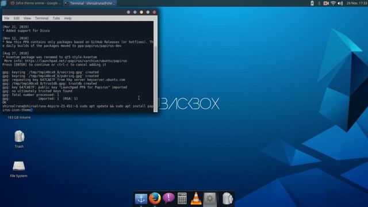Viewport: 368px width, 207px height.
Task: Click the 'Added support for Disco' line
Action: coord(26,30)
